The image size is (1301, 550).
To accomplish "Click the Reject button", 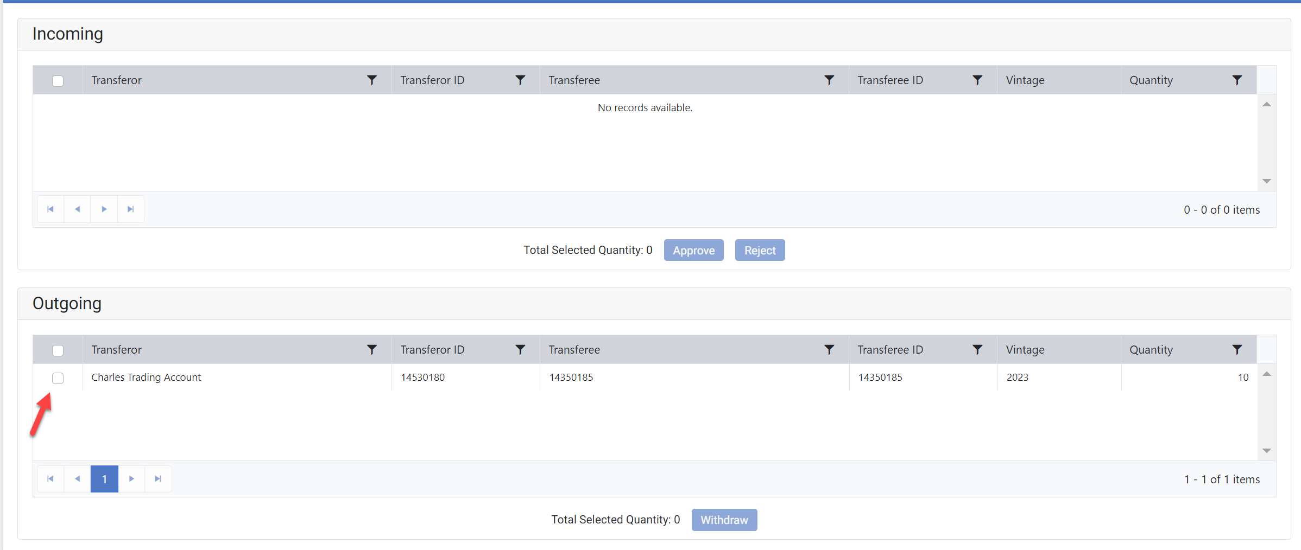I will click(x=760, y=250).
